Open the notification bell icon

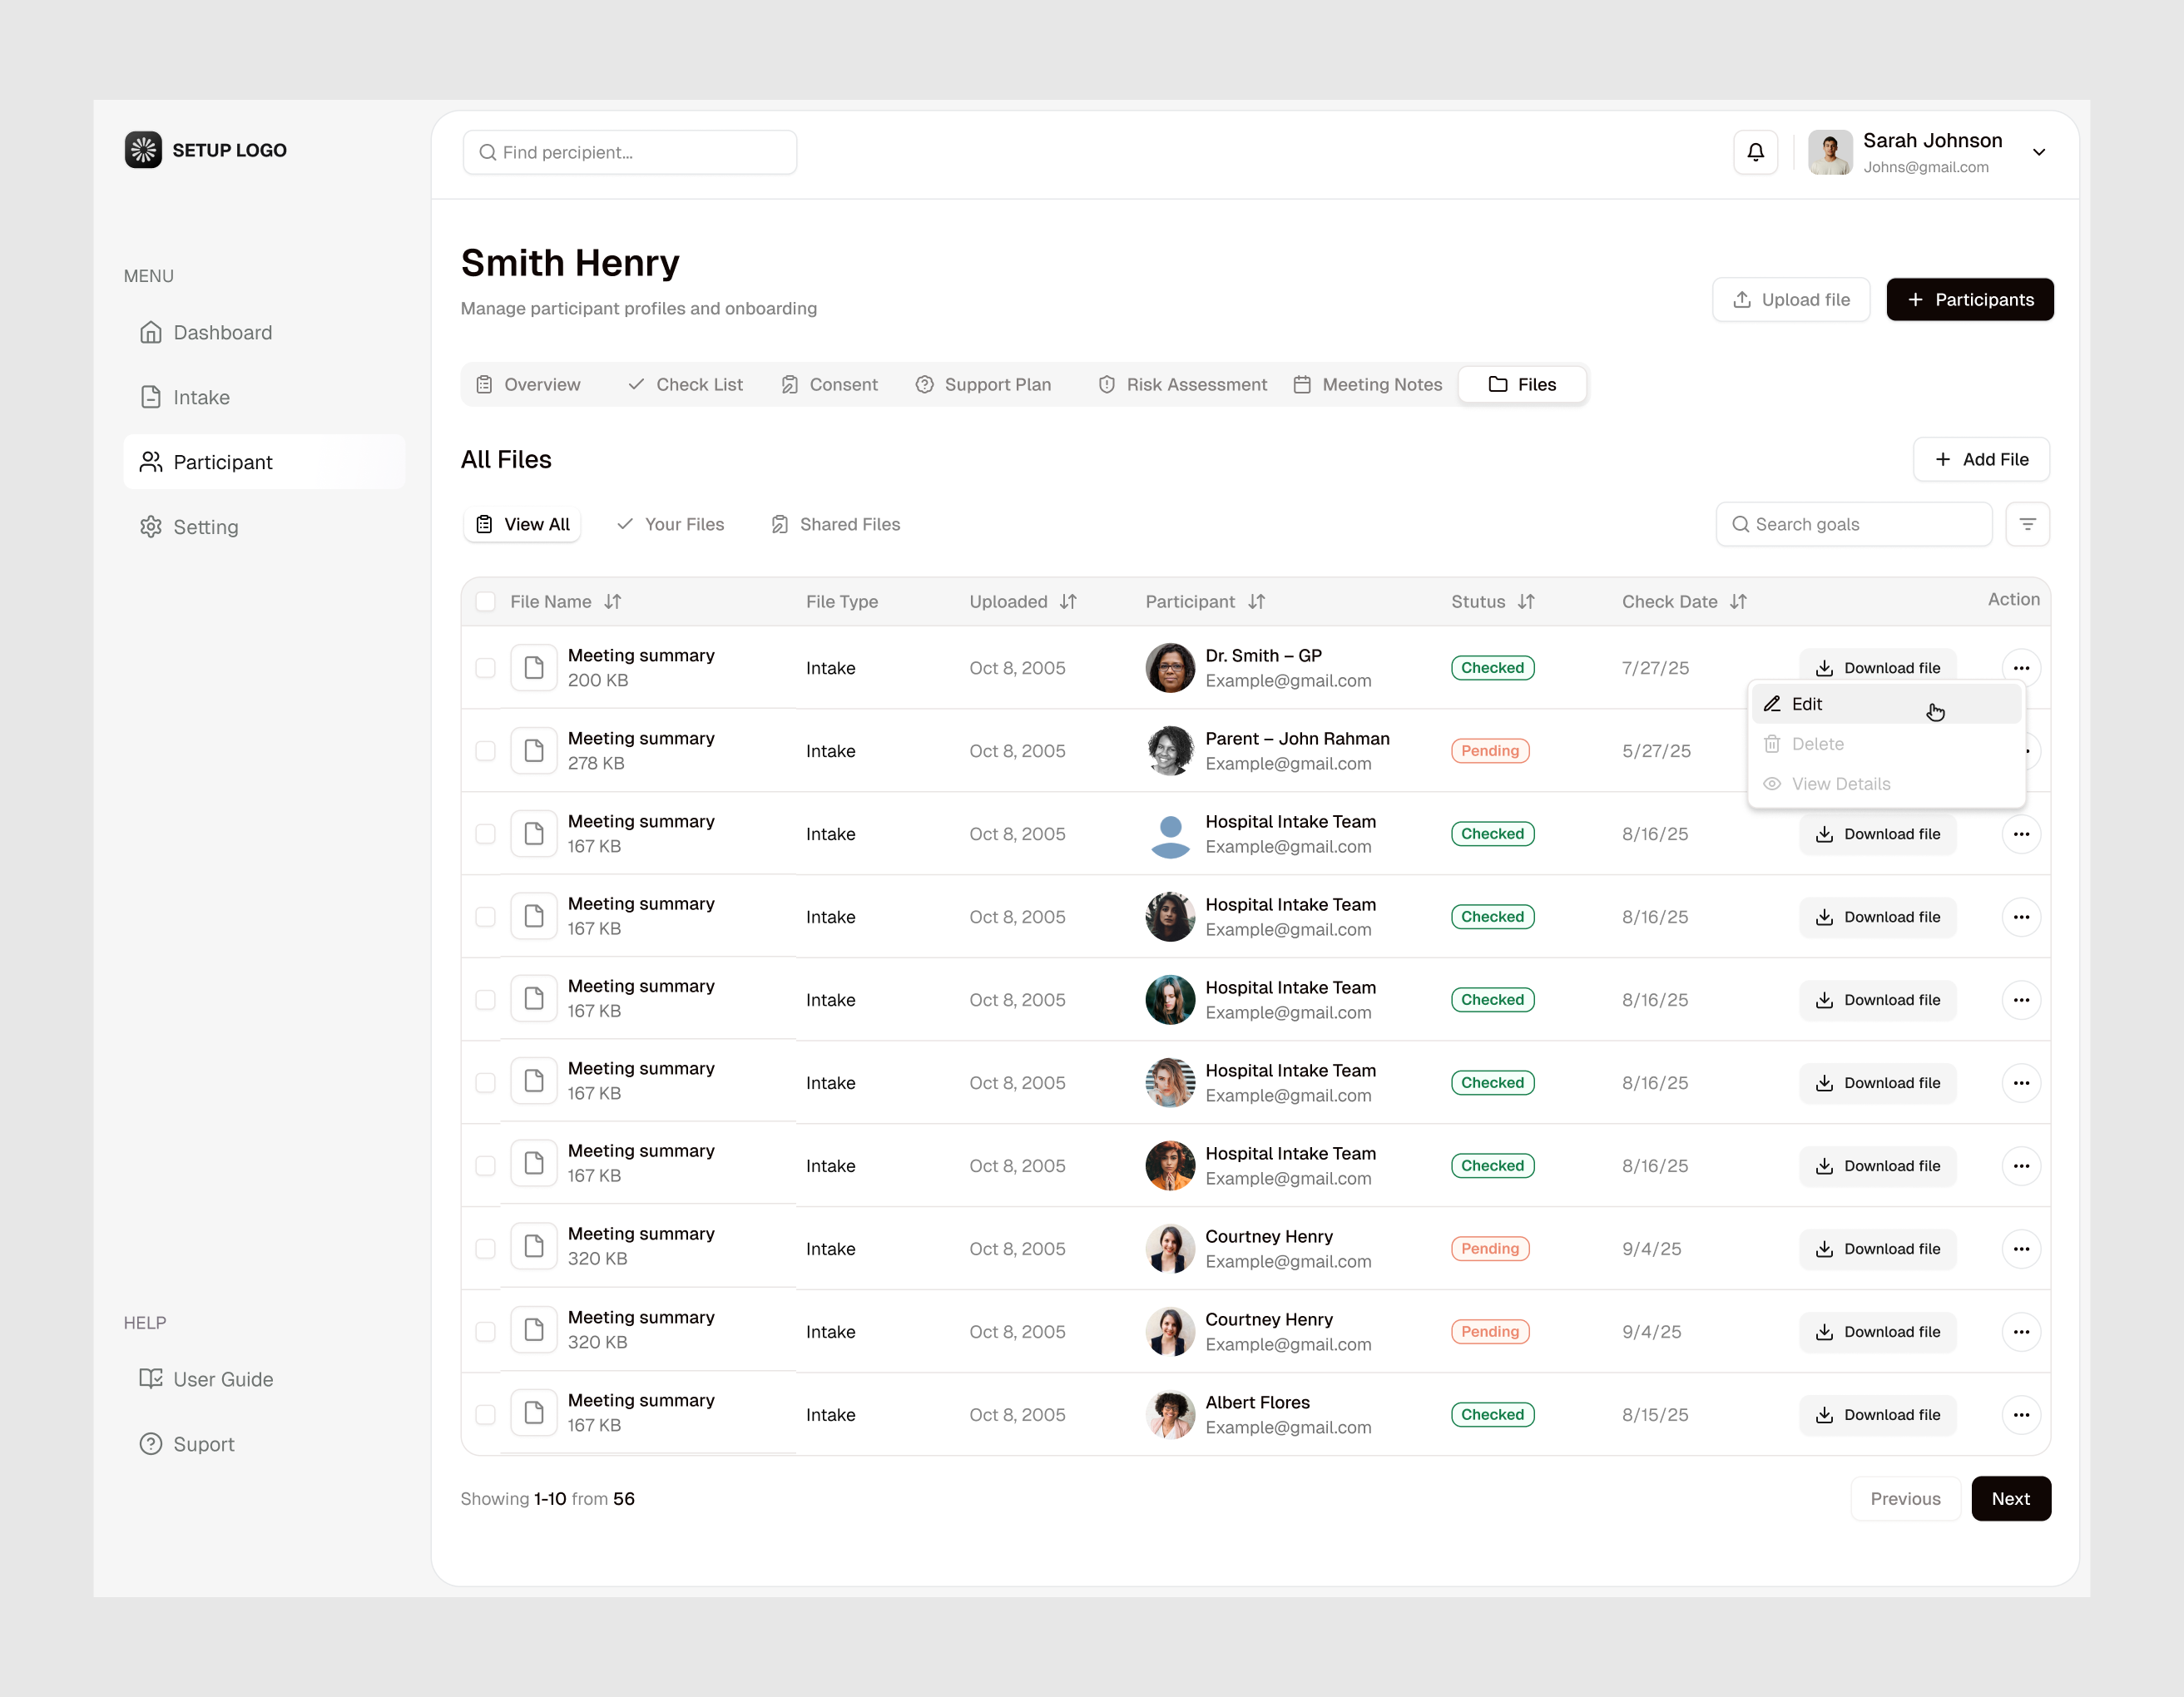click(1756, 152)
